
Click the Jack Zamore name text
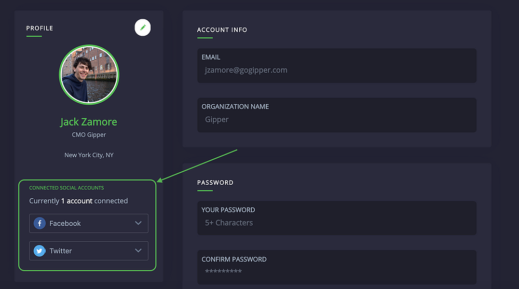[x=89, y=122]
